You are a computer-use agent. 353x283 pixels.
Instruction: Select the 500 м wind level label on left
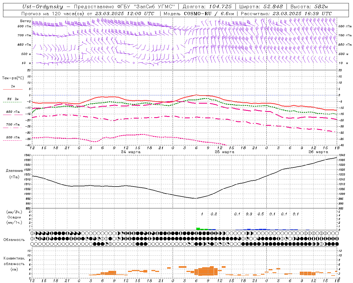[26, 54]
